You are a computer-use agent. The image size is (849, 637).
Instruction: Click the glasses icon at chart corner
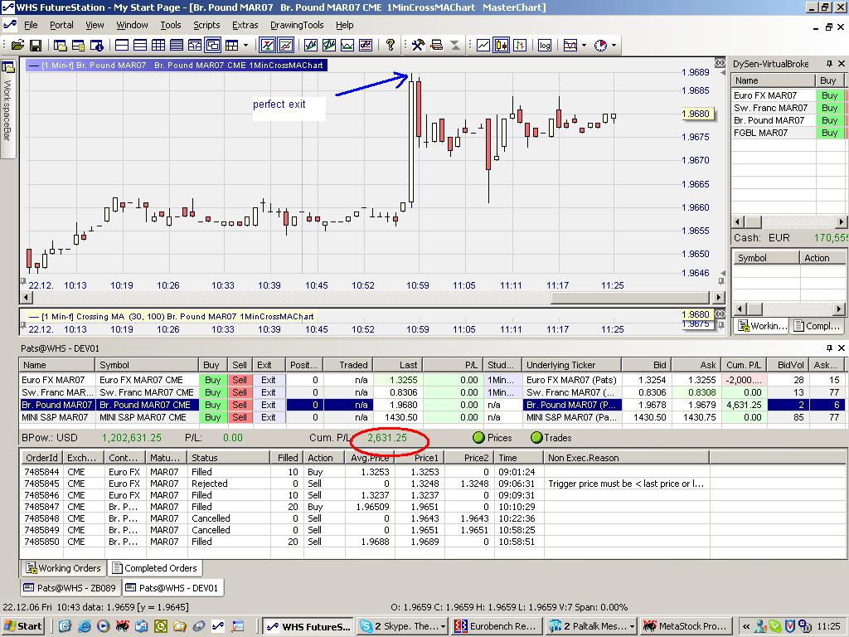720,63
